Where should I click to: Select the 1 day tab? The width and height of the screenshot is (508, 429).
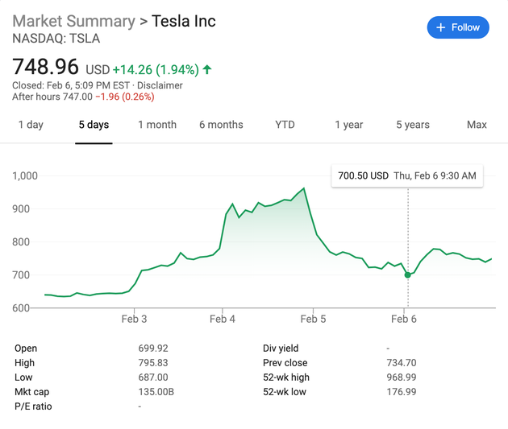pos(31,125)
